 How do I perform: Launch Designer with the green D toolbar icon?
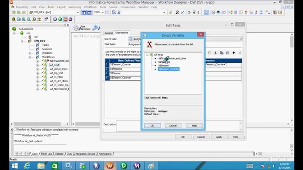(x=60, y=19)
